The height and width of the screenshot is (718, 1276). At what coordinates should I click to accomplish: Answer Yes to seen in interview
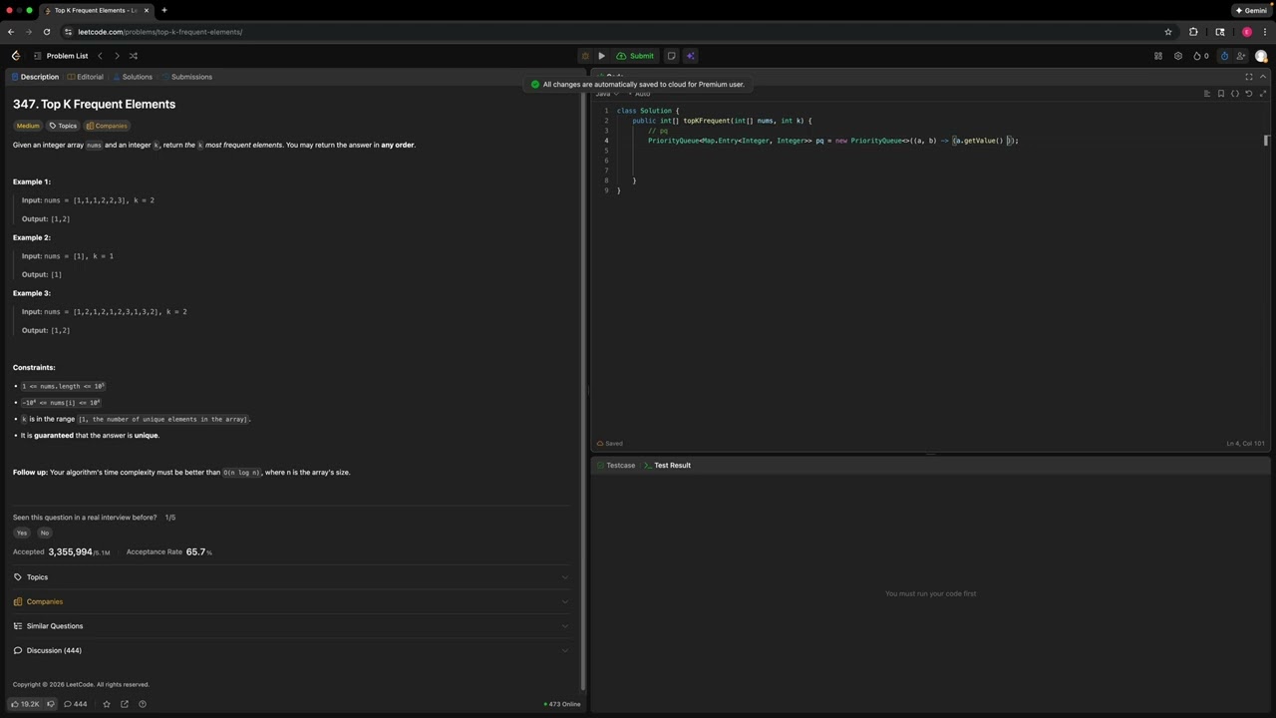click(x=22, y=533)
